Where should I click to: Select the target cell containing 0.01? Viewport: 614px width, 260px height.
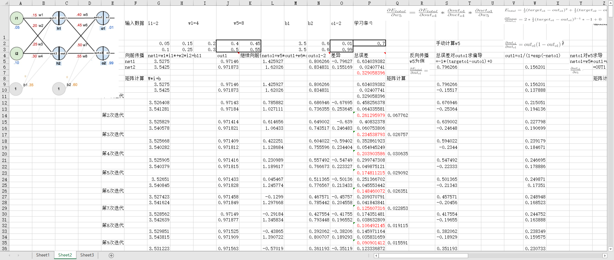point(342,43)
